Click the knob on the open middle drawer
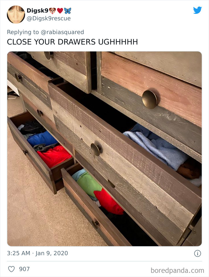 [96, 149]
